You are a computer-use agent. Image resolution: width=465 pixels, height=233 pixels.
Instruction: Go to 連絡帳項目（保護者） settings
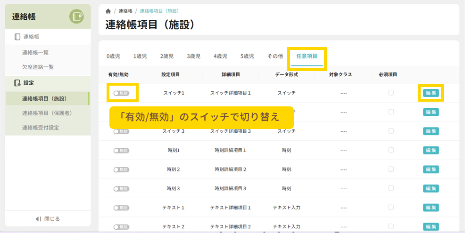pyautogui.click(x=47, y=113)
